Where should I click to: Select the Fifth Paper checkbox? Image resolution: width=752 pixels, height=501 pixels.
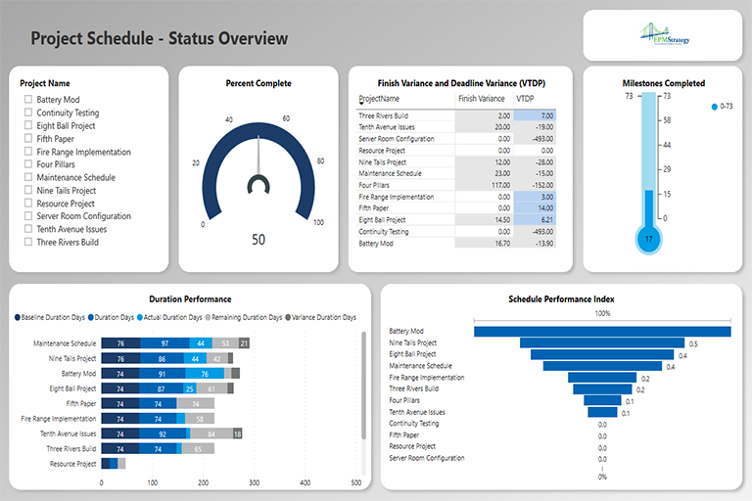pos(28,138)
